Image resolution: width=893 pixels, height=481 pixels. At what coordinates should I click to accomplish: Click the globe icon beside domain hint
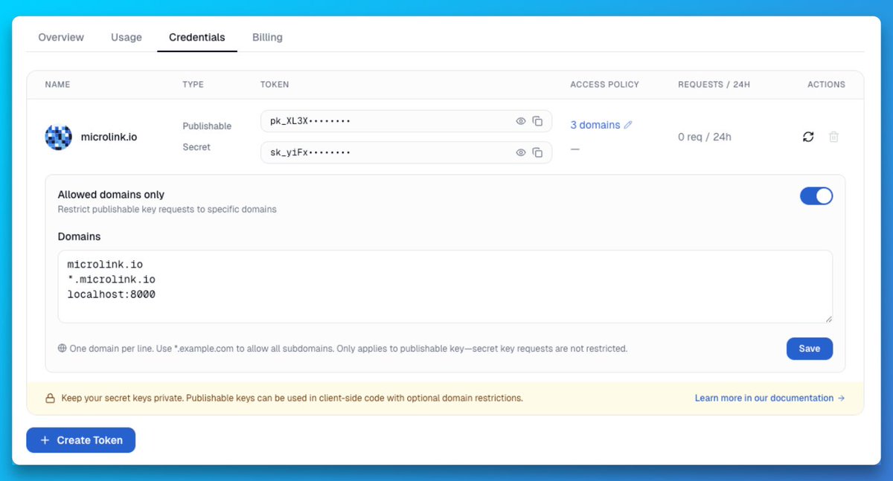[x=63, y=348]
